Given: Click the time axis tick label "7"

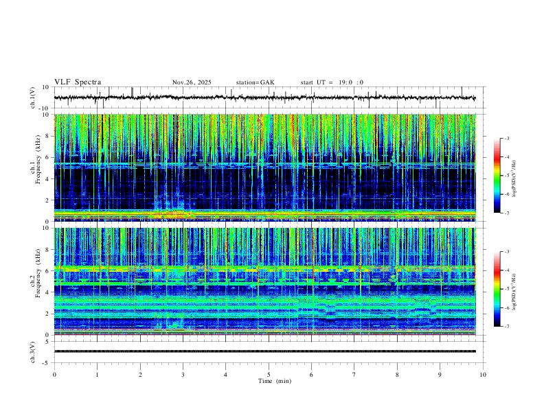Looking at the screenshot, I should (354, 375).
